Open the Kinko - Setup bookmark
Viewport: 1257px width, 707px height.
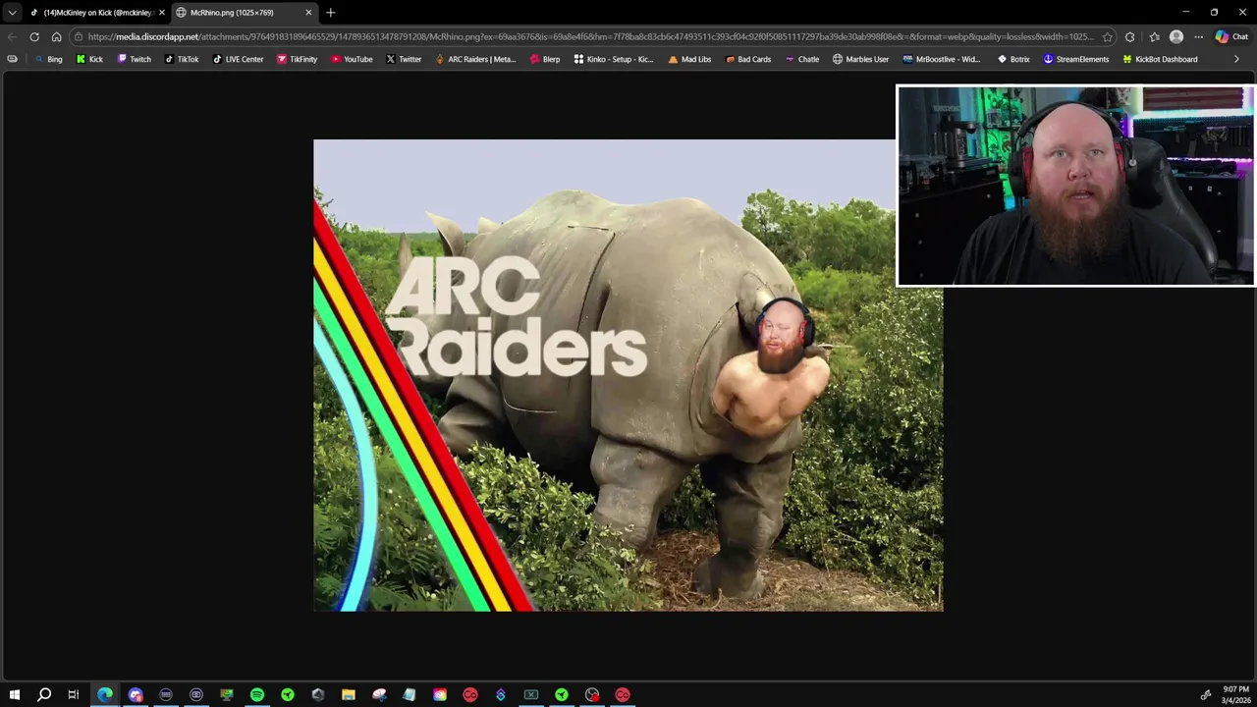(614, 59)
